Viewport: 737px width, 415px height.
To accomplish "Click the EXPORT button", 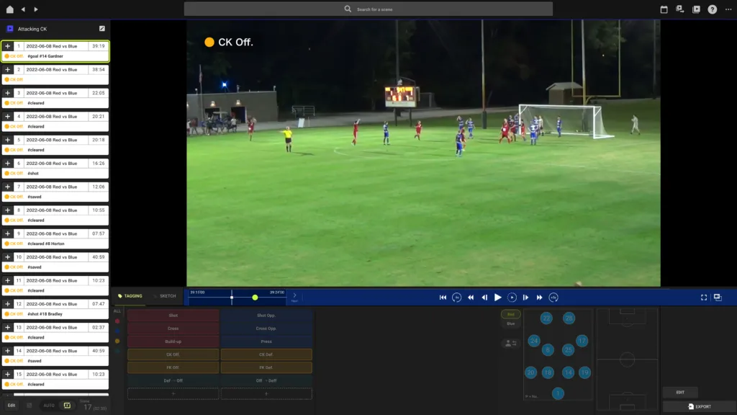I will [700, 406].
